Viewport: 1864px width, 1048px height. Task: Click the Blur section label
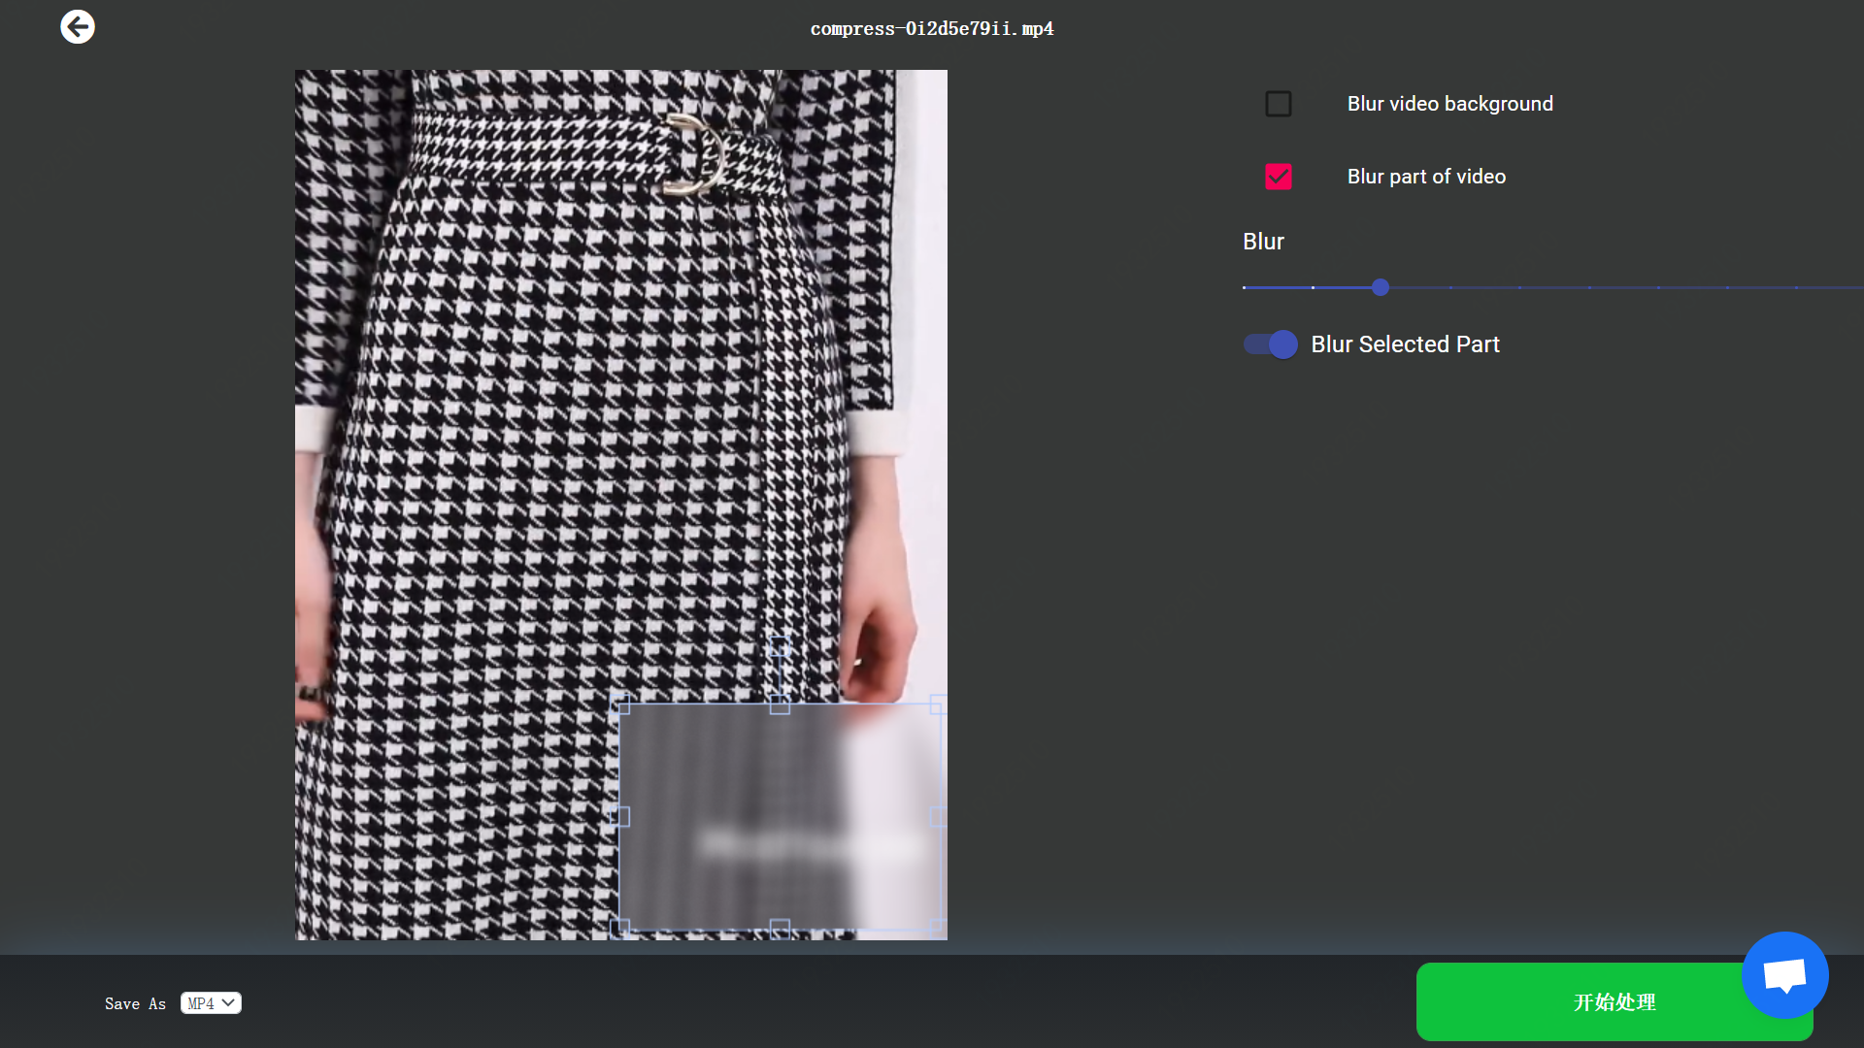[1263, 241]
